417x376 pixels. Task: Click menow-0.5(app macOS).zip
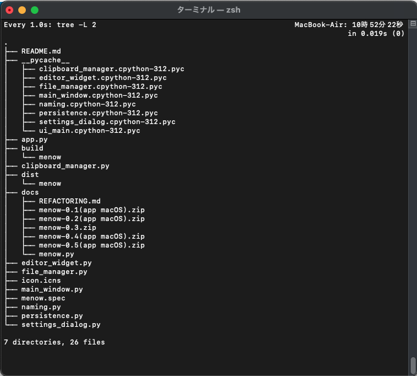coord(92,245)
